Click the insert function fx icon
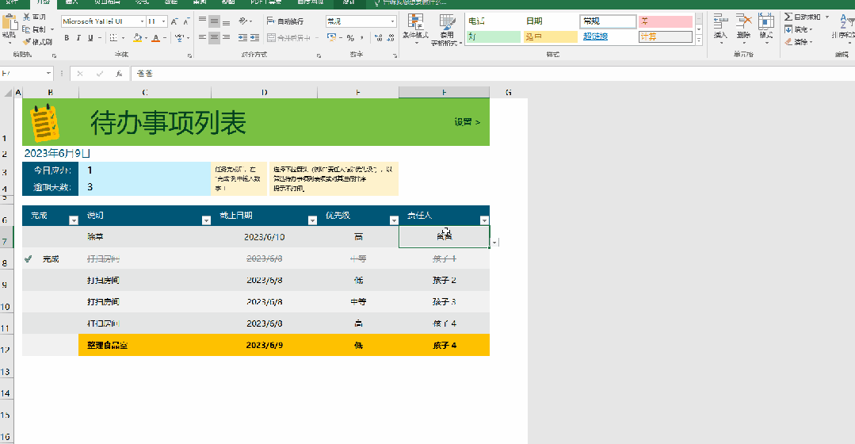Image resolution: width=855 pixels, height=444 pixels. (x=118, y=73)
